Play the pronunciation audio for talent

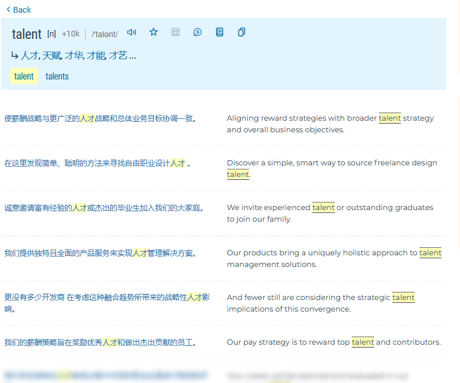pos(132,32)
